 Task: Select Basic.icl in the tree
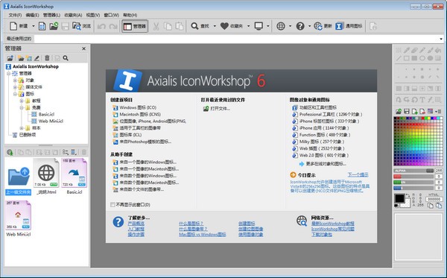click(46, 114)
